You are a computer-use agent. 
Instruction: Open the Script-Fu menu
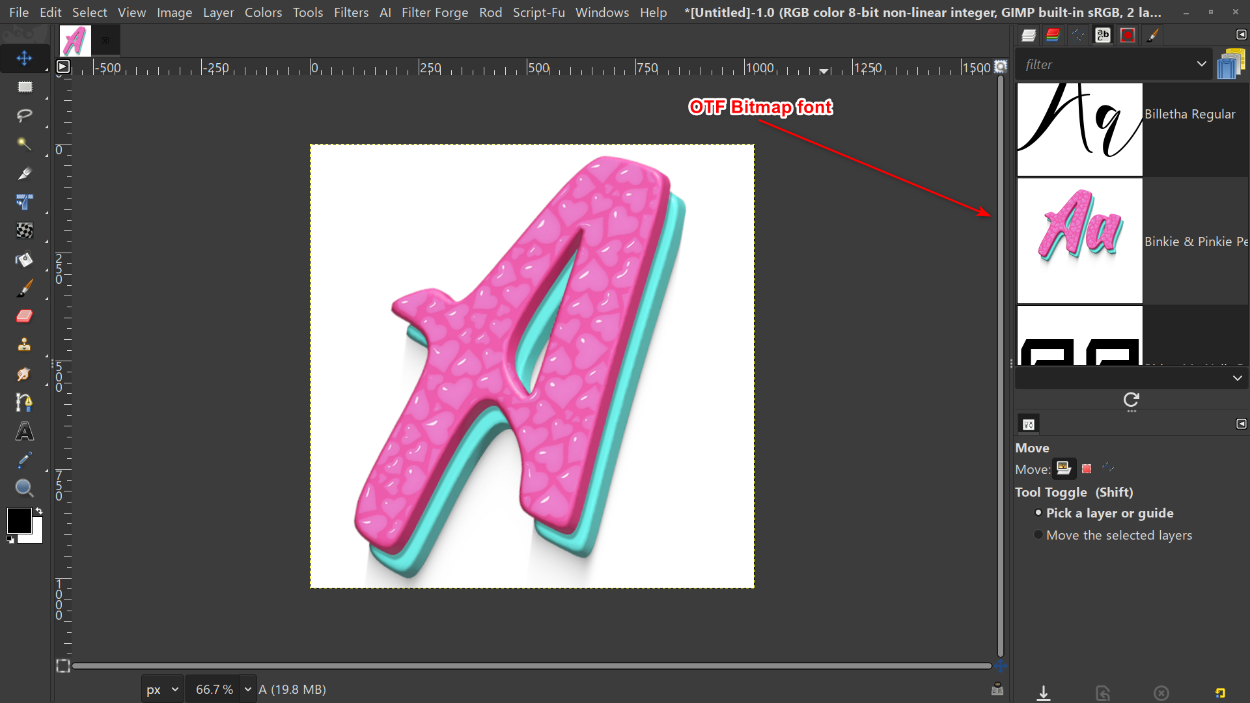[x=538, y=12]
